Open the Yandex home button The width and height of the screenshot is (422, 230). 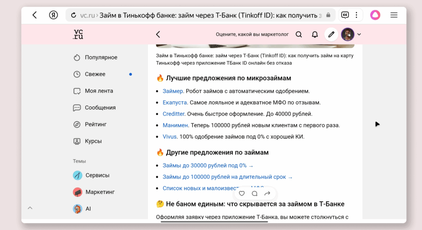point(54,15)
